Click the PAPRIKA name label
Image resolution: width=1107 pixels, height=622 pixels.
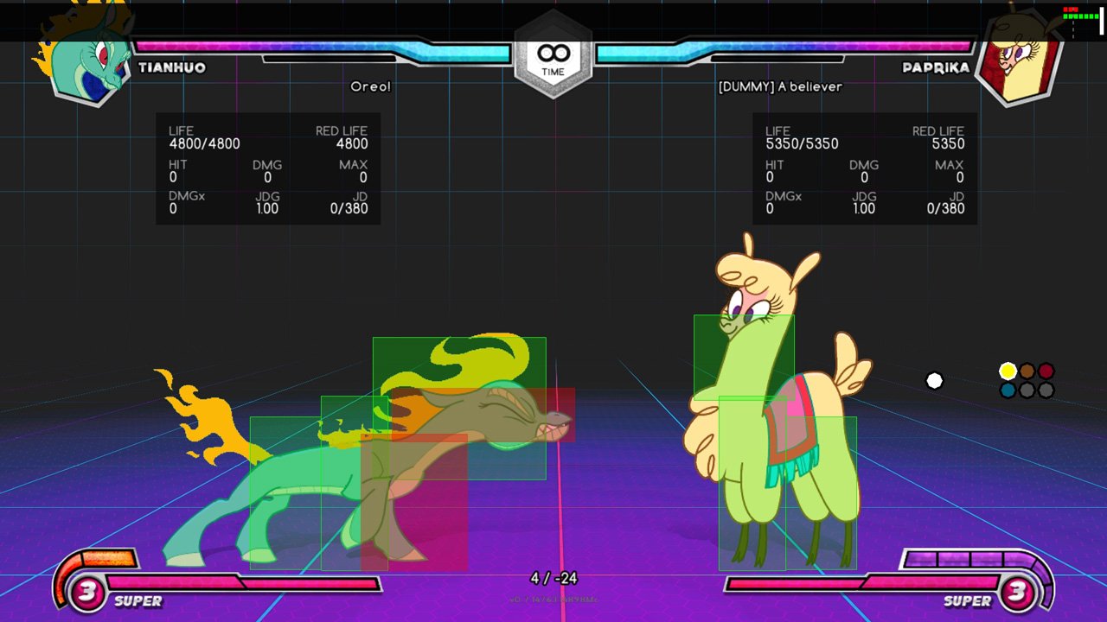pos(936,67)
